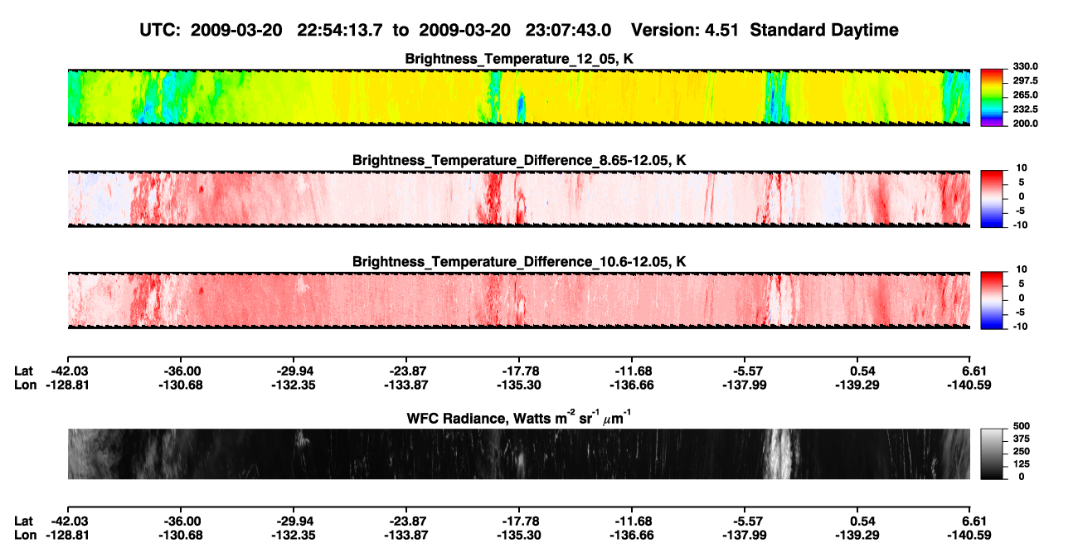Click the -42.03 latitude tick on upper axis
The height and width of the screenshot is (553, 1078).
click(67, 372)
